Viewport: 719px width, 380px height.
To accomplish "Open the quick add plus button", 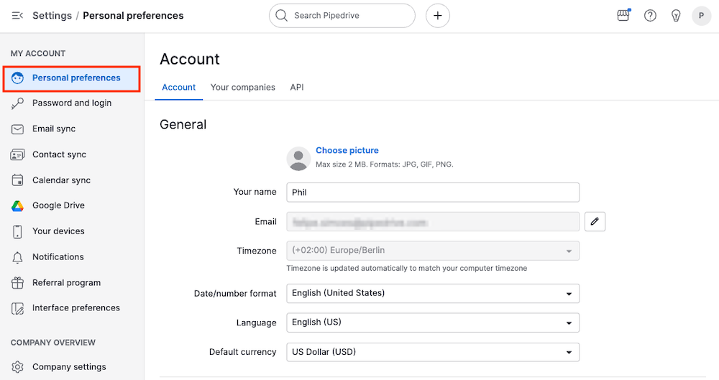I will 437,16.
